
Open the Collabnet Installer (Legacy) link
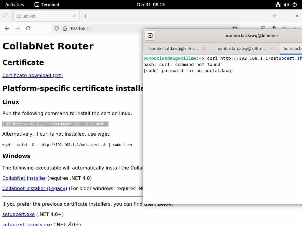35,189
